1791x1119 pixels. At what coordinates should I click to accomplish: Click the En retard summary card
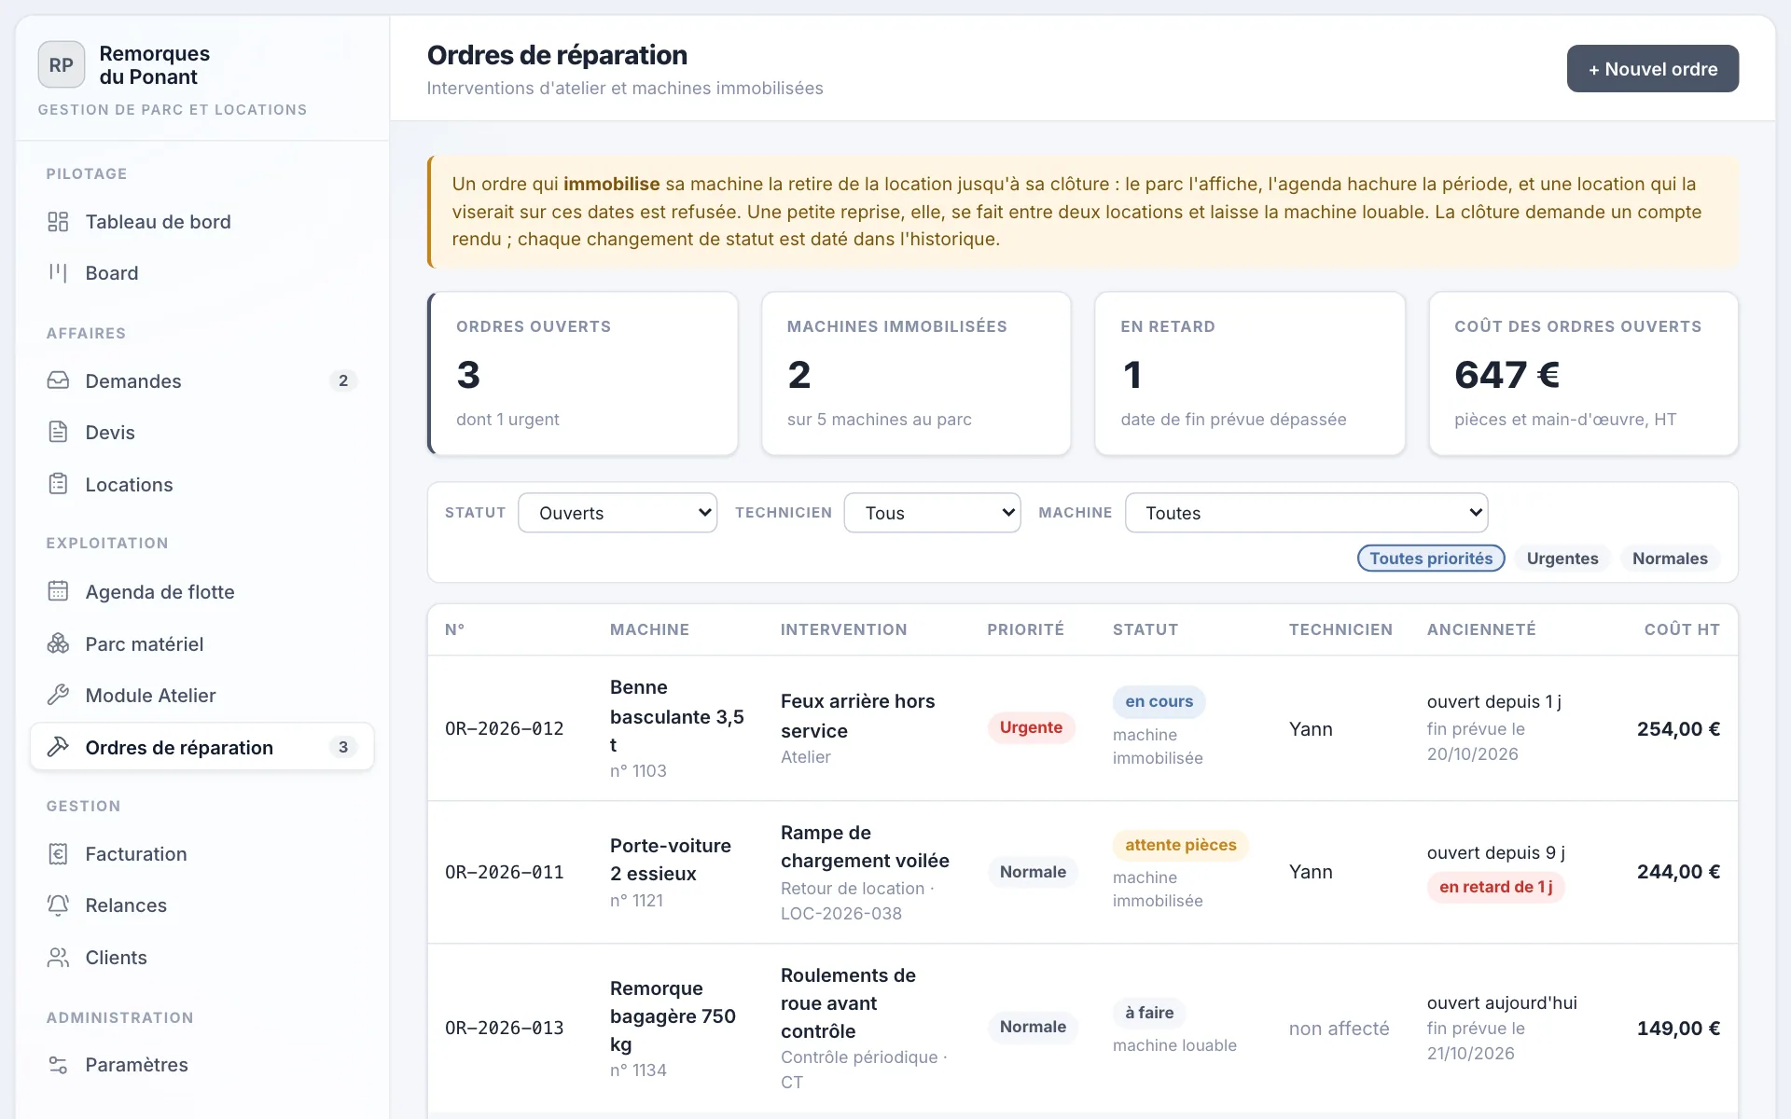tap(1250, 374)
